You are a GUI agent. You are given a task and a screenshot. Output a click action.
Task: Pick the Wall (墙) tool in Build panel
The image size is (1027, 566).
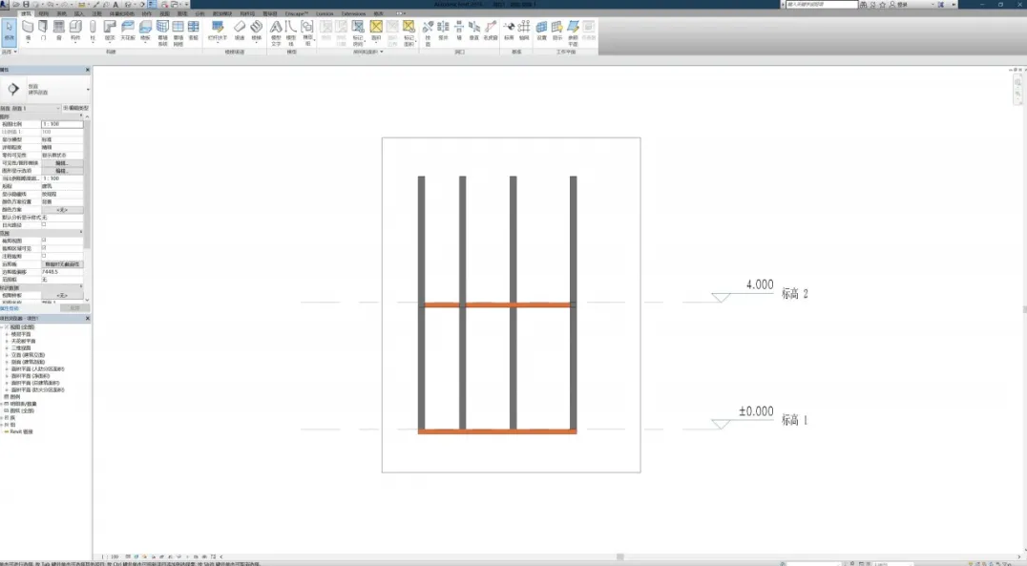point(28,31)
